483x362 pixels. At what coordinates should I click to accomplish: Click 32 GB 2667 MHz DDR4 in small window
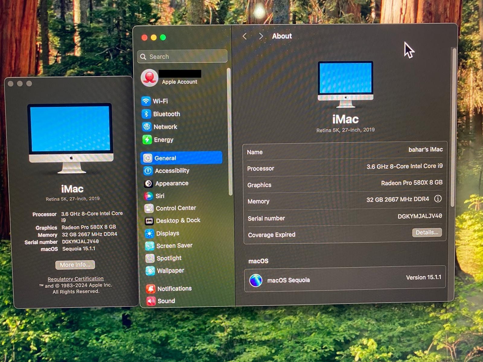coord(89,234)
